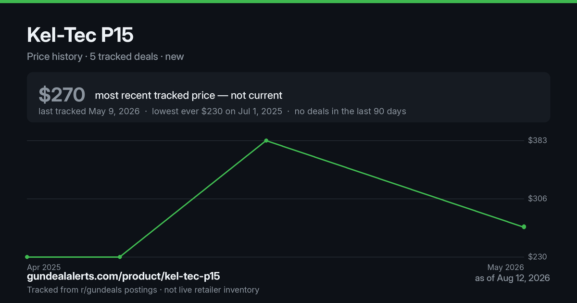Click the $383 axis label
This screenshot has width=577, height=303.
538,140
